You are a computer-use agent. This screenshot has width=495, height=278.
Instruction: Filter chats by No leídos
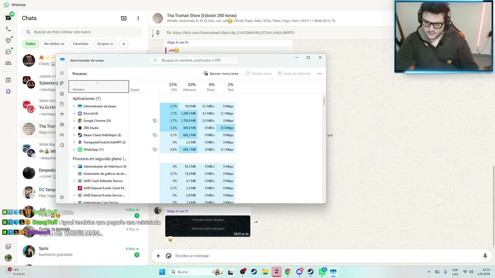coord(54,44)
